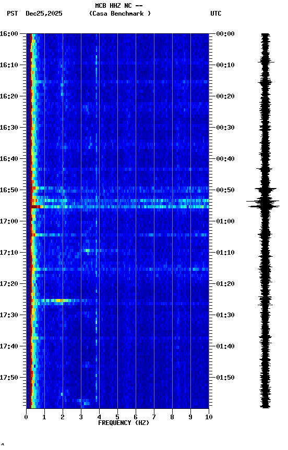Click the 01:00 UTC time label
This screenshot has height=450, width=288.
225,221
